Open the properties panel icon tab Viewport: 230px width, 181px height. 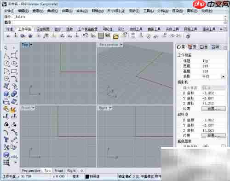point(181,47)
